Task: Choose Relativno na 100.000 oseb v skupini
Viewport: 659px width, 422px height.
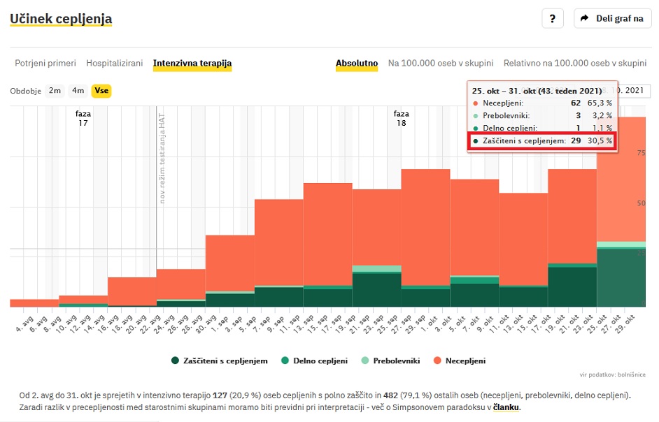Action: [x=575, y=64]
